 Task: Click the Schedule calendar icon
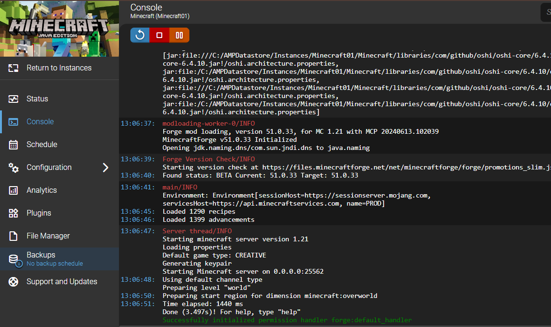(13, 145)
